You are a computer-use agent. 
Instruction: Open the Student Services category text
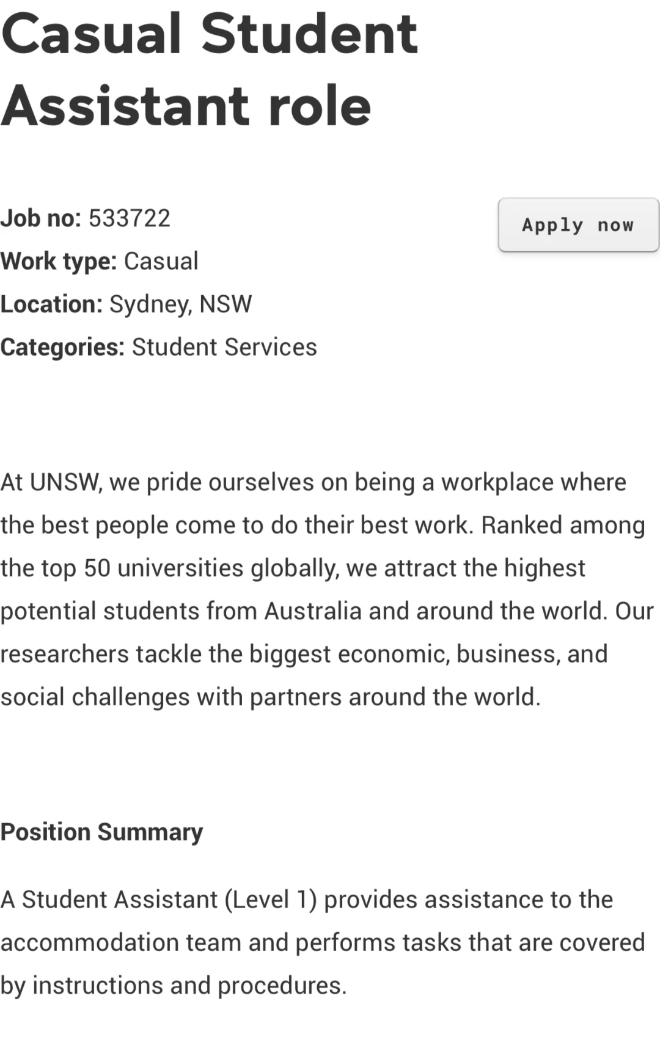tap(224, 347)
